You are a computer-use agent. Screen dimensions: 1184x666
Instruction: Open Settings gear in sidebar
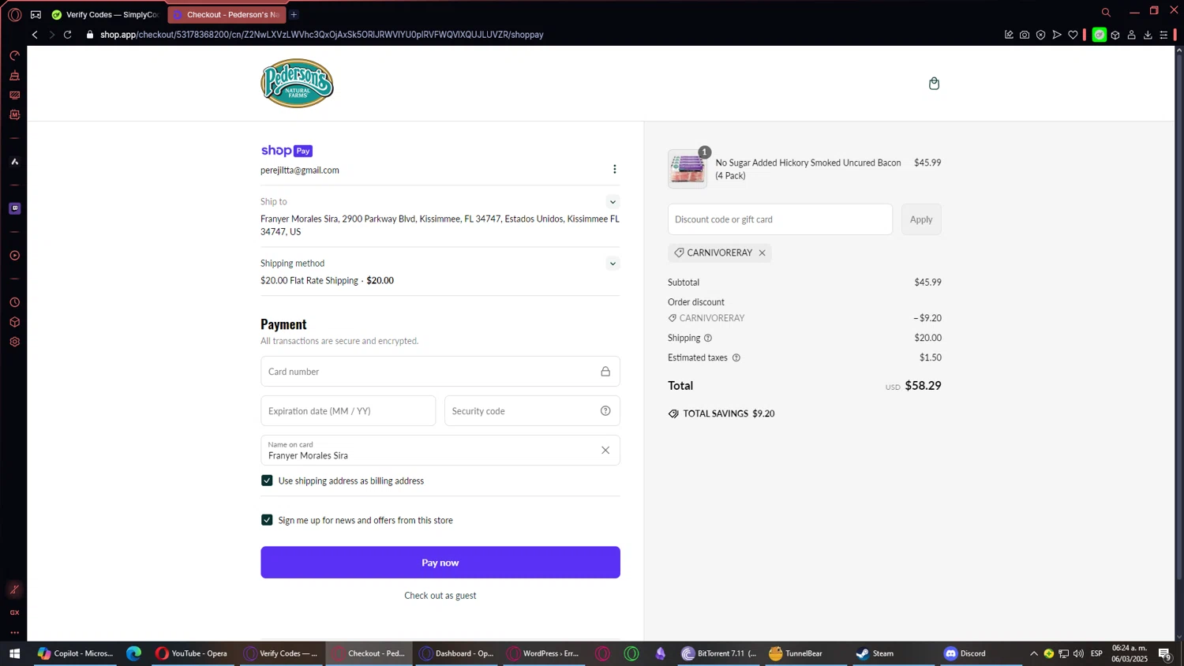pyautogui.click(x=14, y=342)
